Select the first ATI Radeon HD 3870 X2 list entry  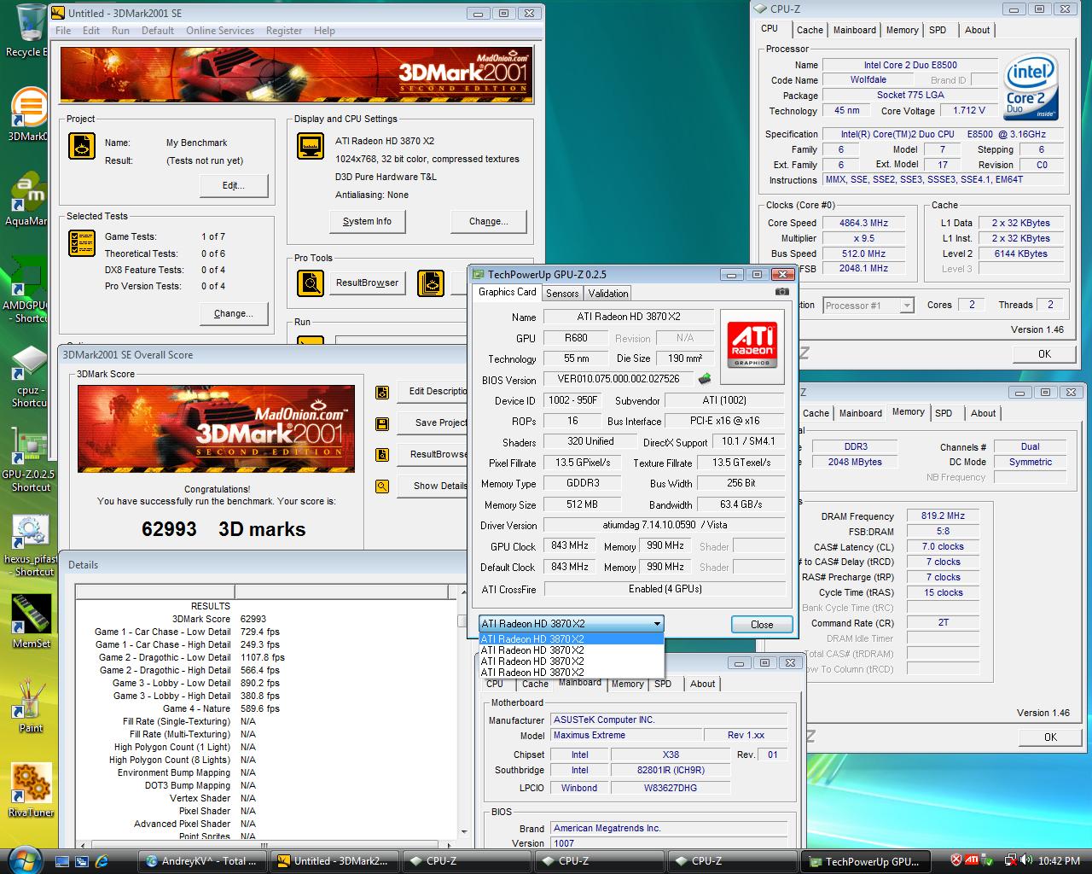click(x=571, y=638)
